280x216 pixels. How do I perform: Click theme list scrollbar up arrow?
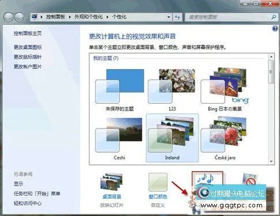click(271, 57)
